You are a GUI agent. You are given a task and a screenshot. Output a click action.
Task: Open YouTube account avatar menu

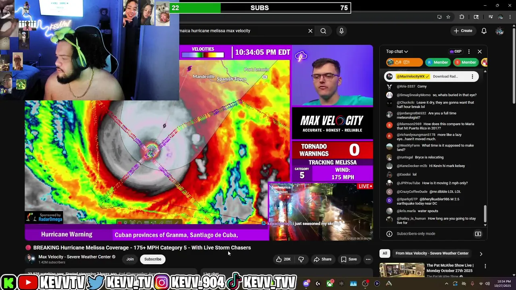[x=500, y=31]
